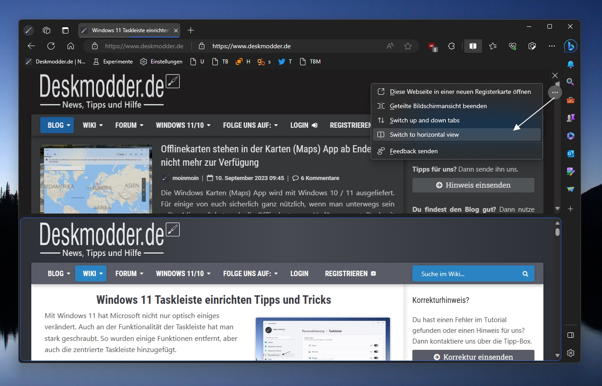Open the Workspaces button
The width and height of the screenshot is (602, 386).
coord(47,30)
